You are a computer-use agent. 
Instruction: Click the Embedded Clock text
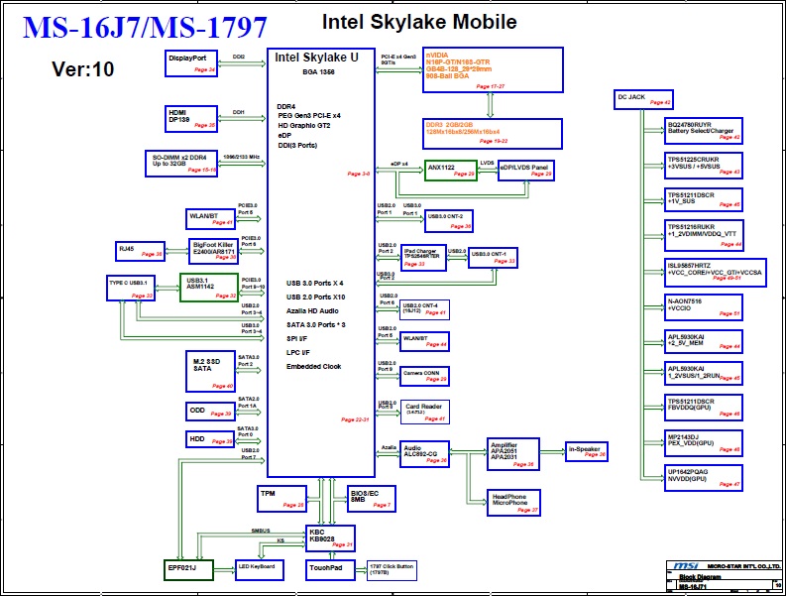[x=314, y=366]
